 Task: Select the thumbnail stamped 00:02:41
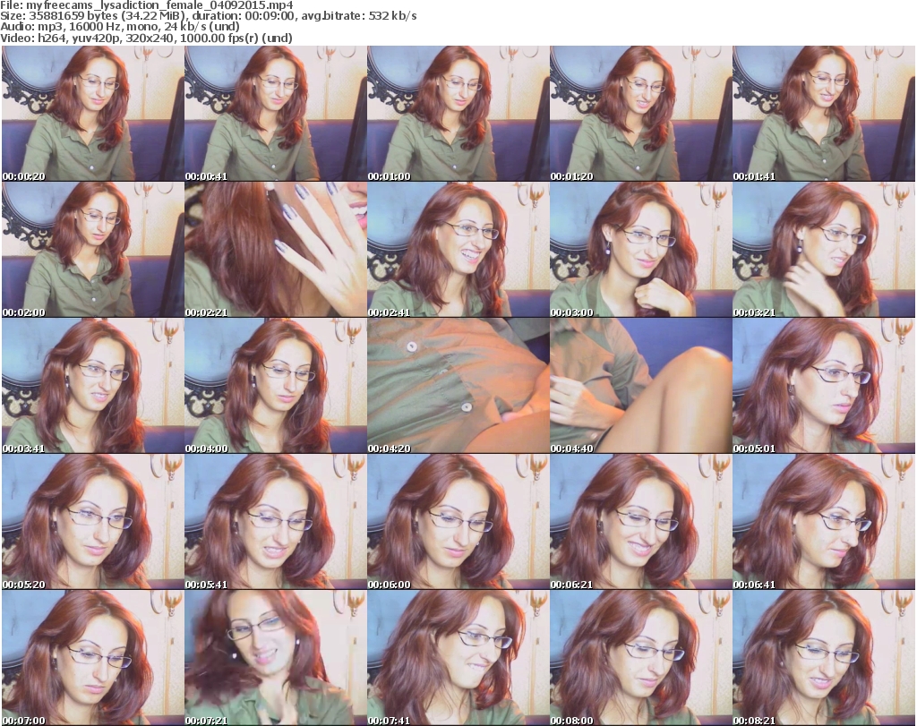click(458, 250)
